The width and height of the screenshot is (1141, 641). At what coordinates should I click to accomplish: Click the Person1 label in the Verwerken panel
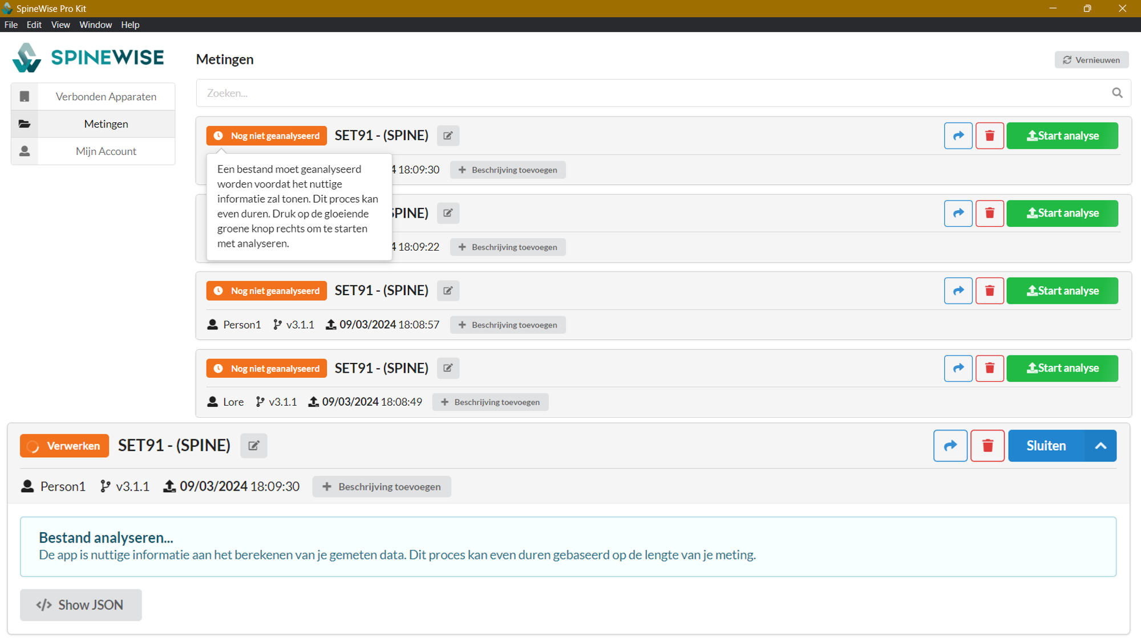(x=63, y=486)
